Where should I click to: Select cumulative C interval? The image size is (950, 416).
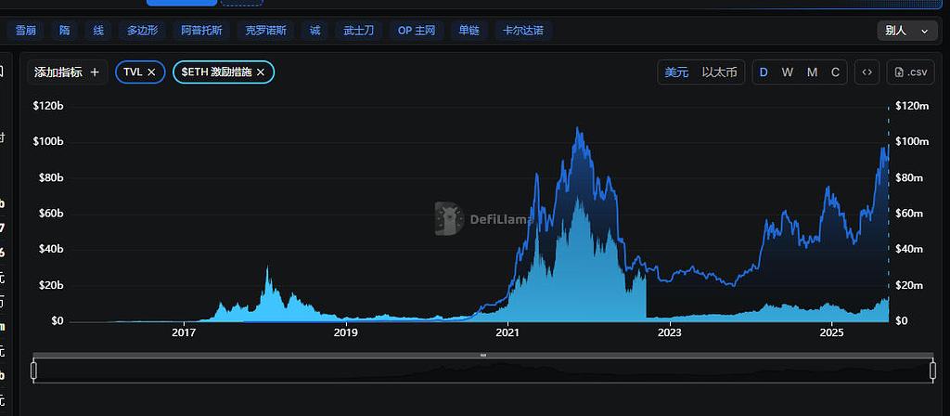835,71
